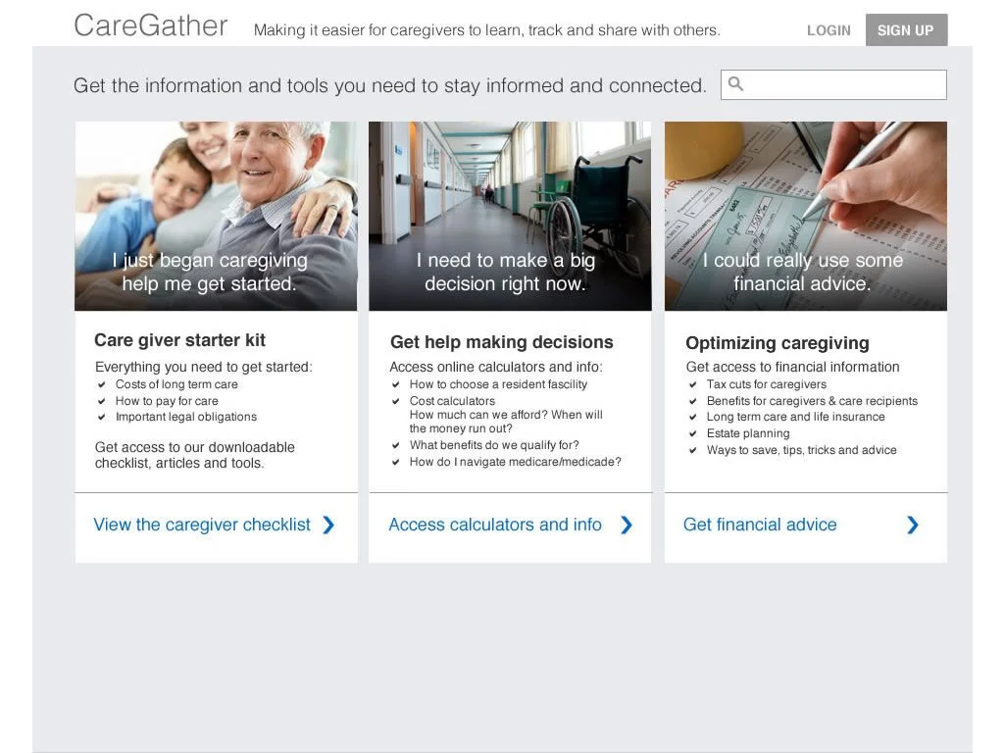
Task: Click checkmark beside 'How to choose a resident fascility'
Action: coord(396,384)
